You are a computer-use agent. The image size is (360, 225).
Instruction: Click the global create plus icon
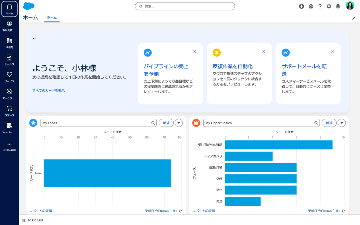(301, 6)
